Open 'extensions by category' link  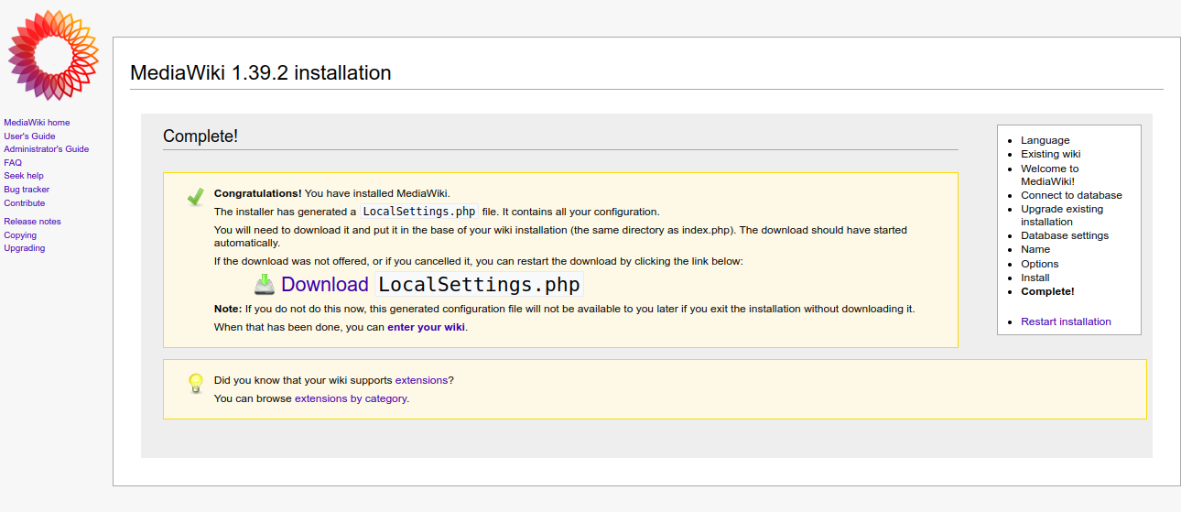(351, 399)
